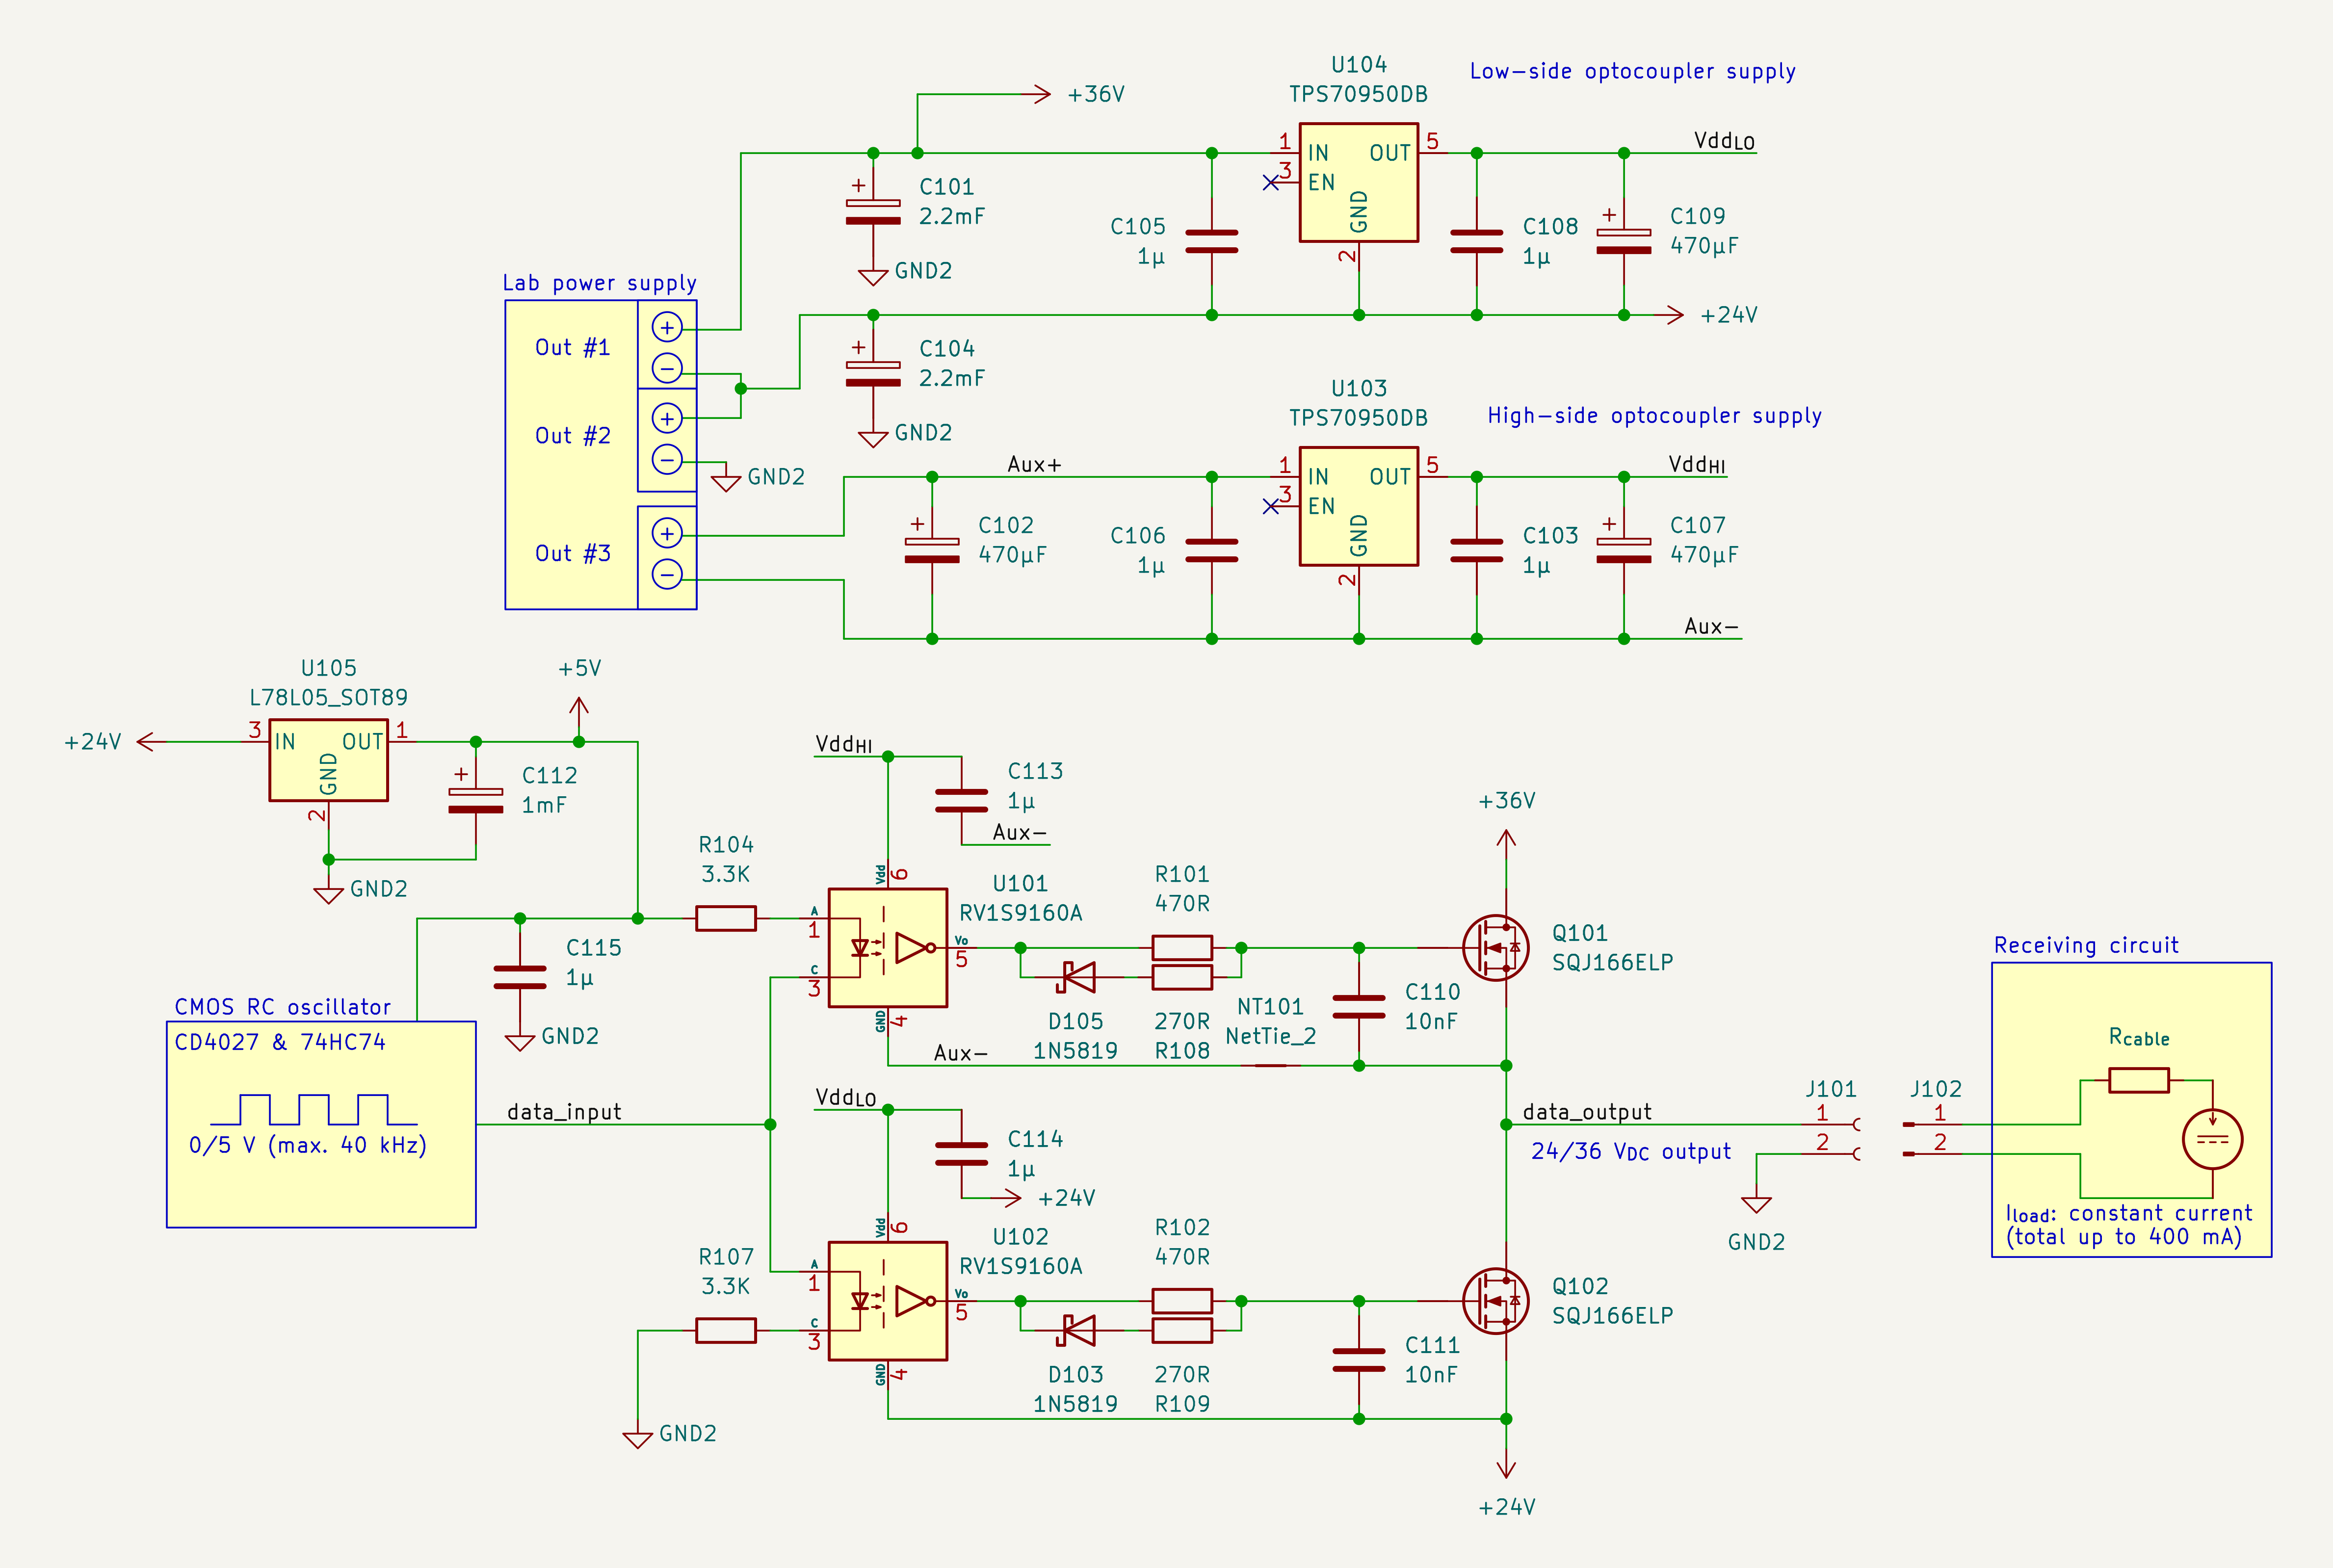The width and height of the screenshot is (2333, 1568).
Task: Click the Rcable resistor symbol
Action: [x=2138, y=1080]
